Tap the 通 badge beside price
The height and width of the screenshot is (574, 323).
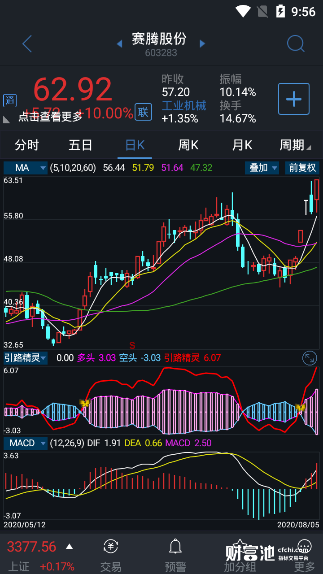(x=10, y=100)
